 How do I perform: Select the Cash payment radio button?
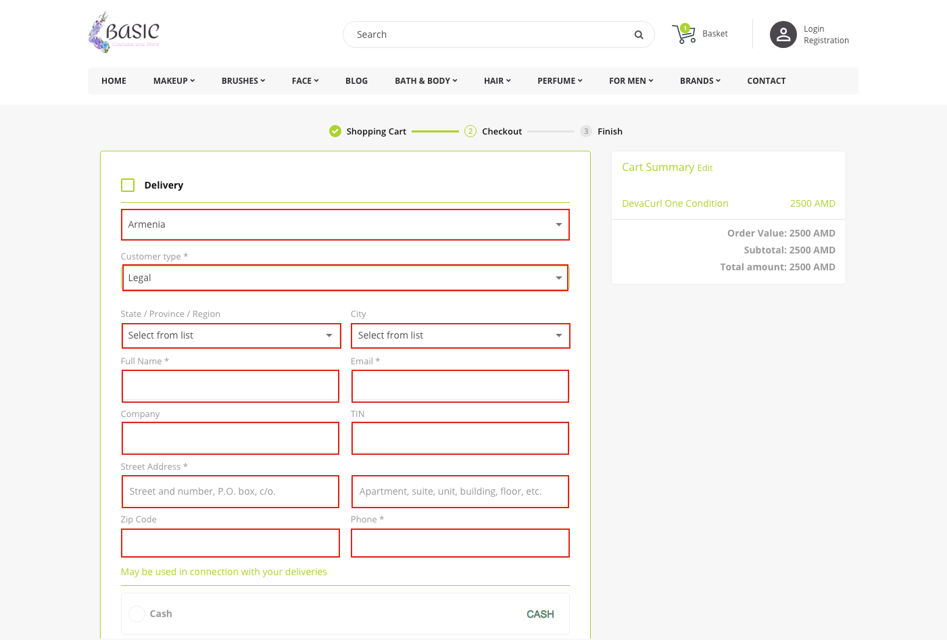tap(137, 614)
